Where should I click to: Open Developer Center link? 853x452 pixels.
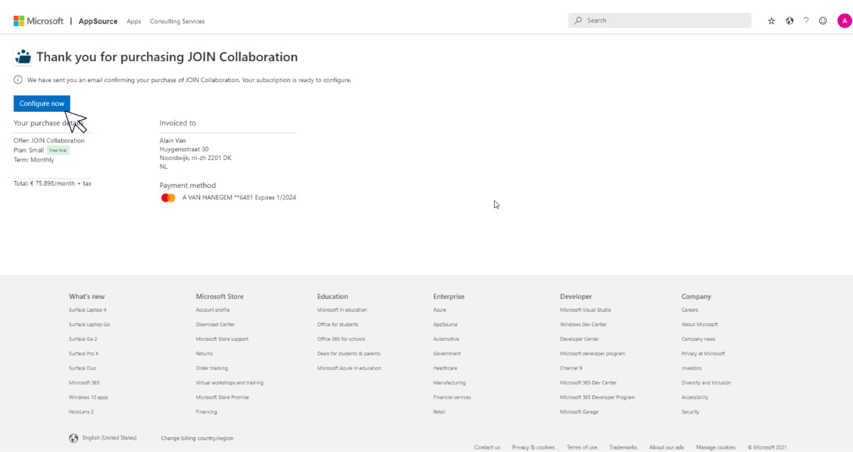pos(579,339)
